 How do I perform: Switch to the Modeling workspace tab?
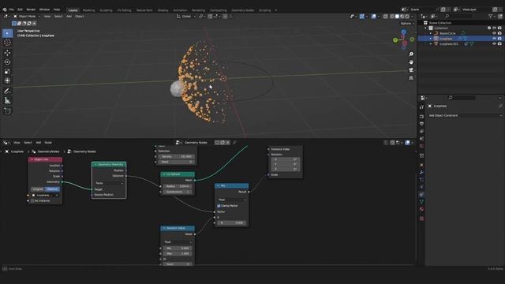pos(89,10)
